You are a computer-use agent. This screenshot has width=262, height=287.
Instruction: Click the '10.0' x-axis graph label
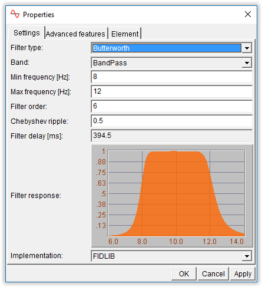coord(176,242)
